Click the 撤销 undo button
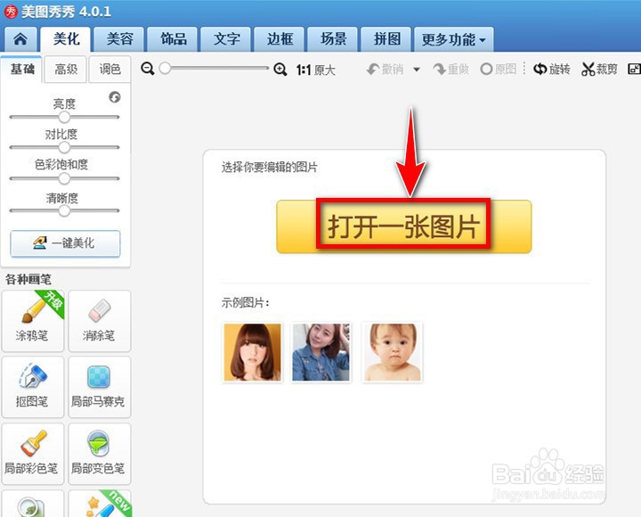The height and width of the screenshot is (517, 641). tap(385, 70)
